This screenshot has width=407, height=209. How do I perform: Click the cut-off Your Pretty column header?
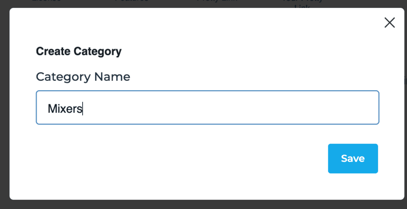click(x=302, y=1)
